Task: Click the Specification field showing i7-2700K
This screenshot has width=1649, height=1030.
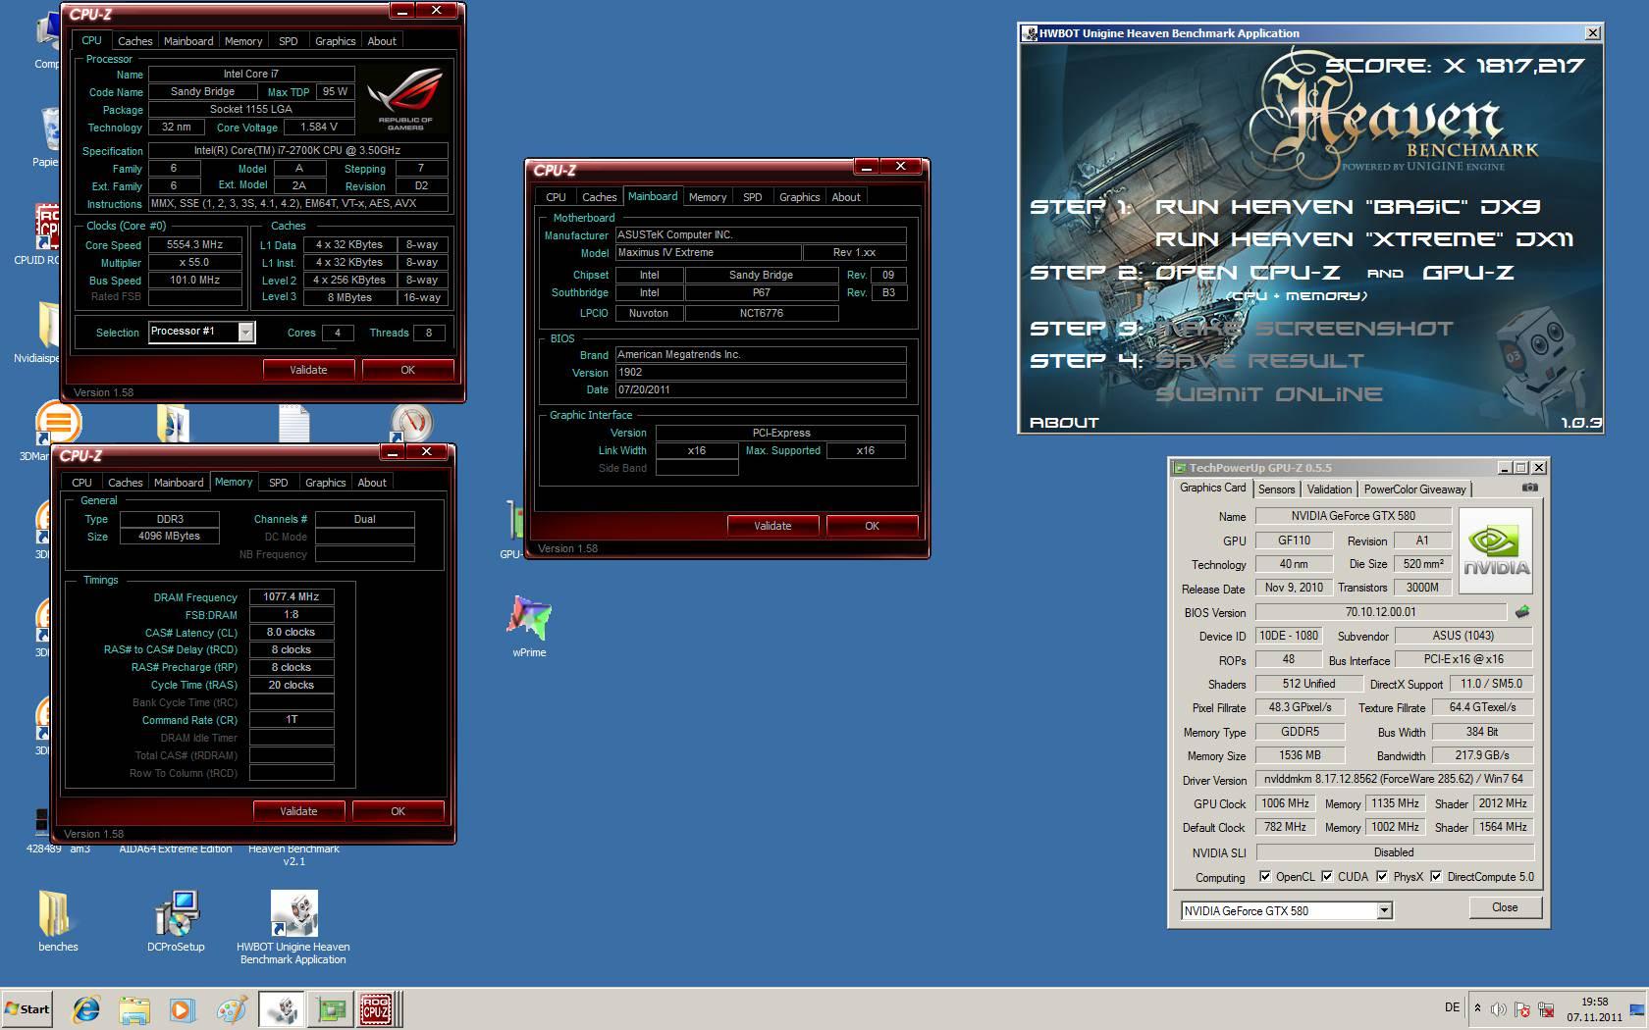Action: (297, 151)
